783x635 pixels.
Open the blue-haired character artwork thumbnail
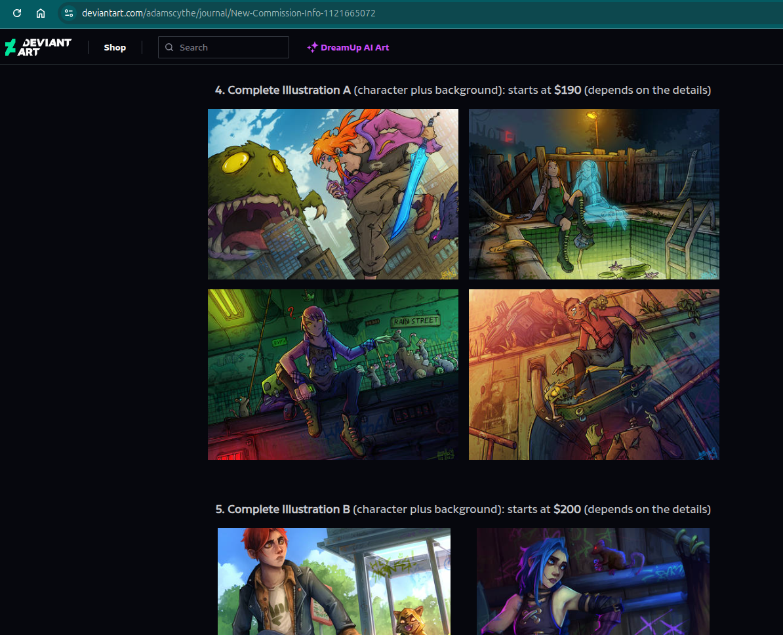(593, 581)
